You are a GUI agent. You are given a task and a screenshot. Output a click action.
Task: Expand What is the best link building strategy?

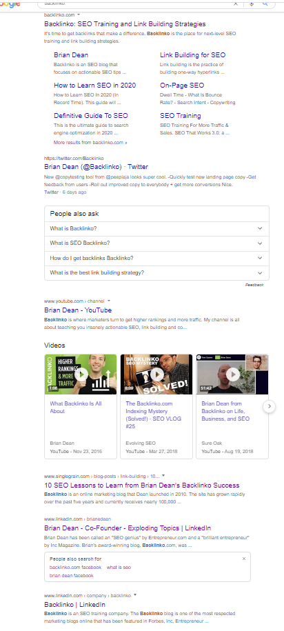click(156, 273)
